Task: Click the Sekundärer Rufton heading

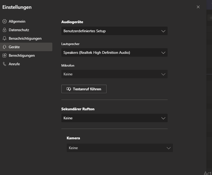Action: click(78, 109)
